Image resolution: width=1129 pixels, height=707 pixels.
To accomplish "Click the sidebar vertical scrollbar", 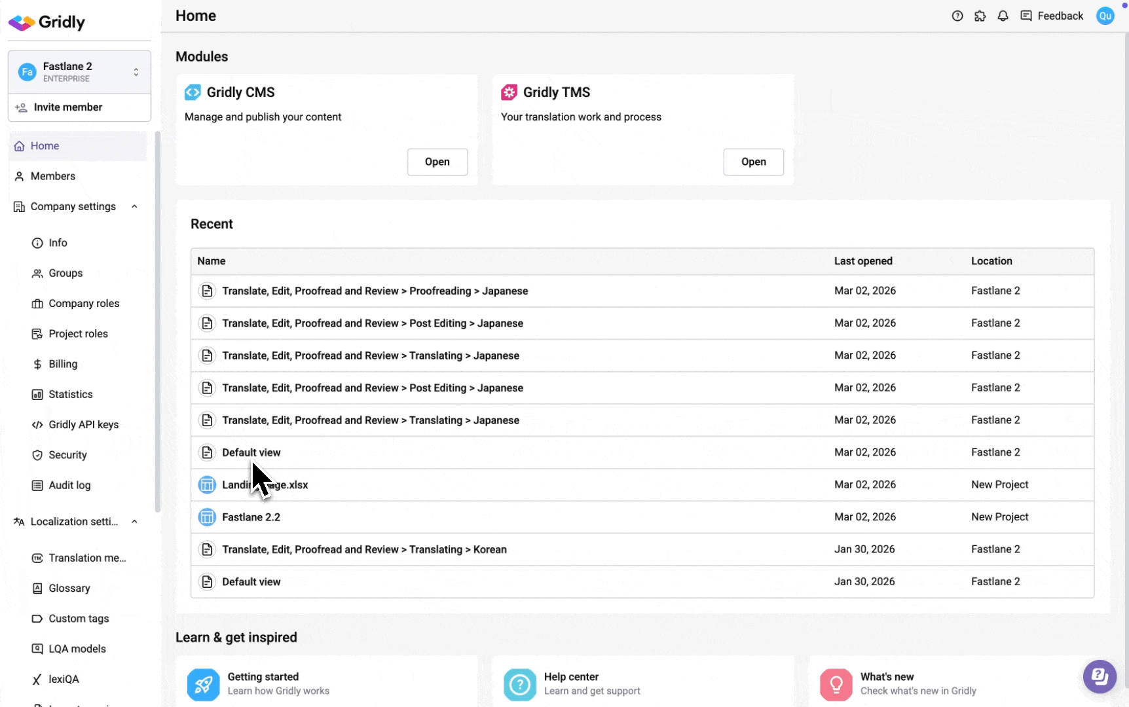I will (x=157, y=321).
